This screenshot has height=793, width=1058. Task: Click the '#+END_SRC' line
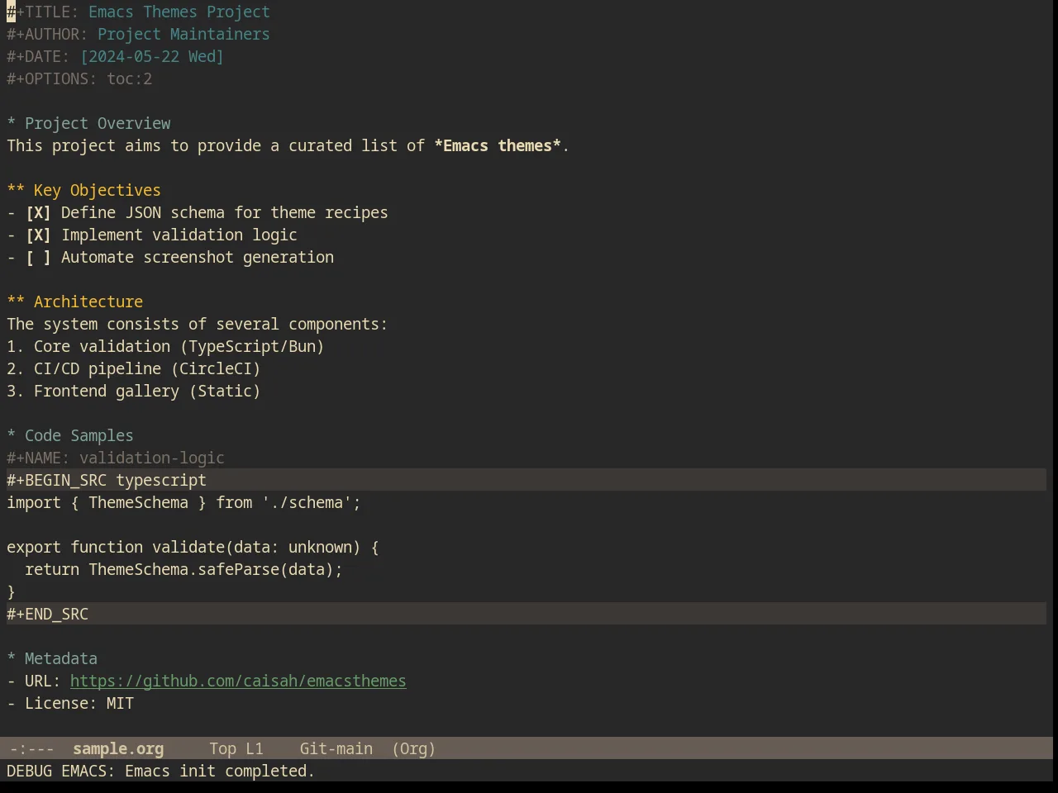pos(527,614)
